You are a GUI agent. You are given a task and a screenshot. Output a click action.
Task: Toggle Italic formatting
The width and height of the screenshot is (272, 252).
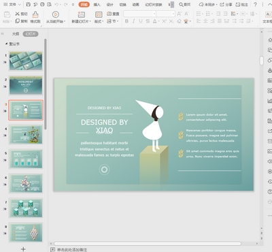click(x=134, y=21)
